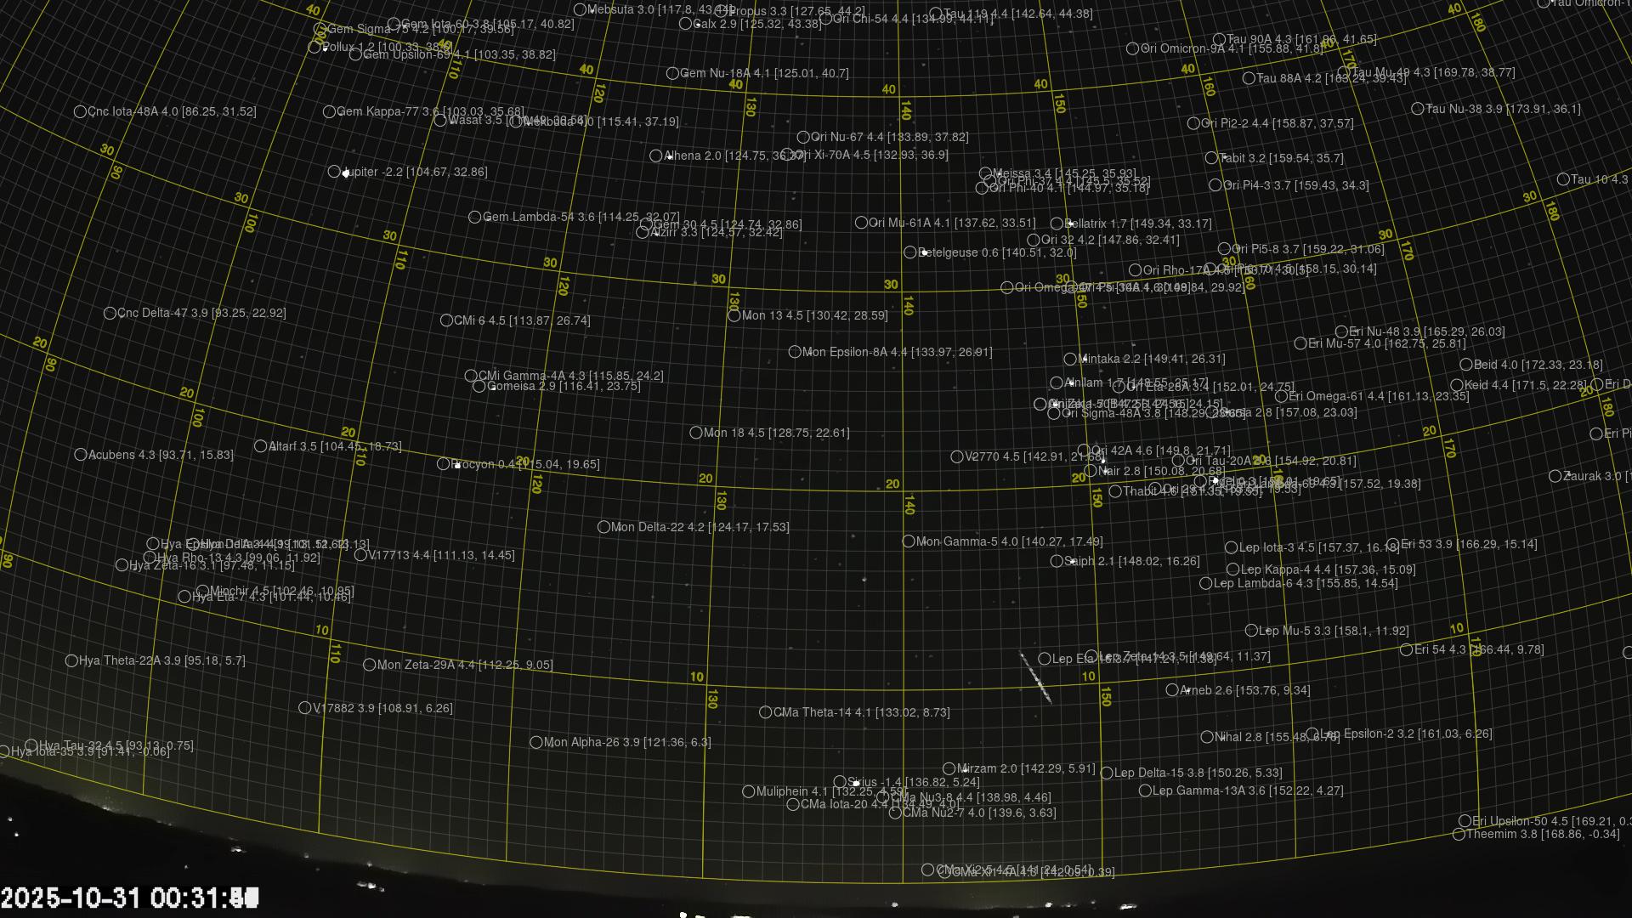
Task: Click the Saiph star marker circle
Action: coord(1057,561)
